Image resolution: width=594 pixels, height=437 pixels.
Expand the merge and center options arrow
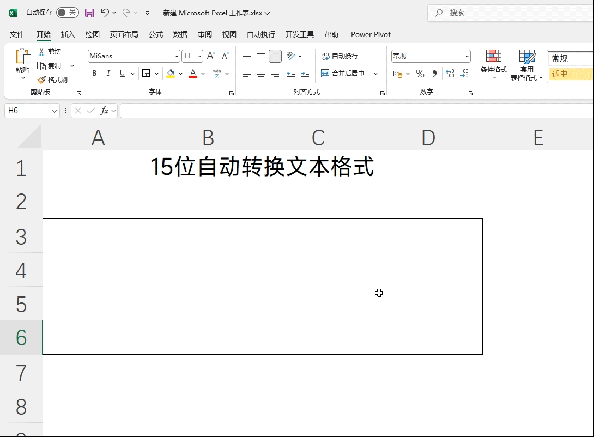tap(376, 74)
